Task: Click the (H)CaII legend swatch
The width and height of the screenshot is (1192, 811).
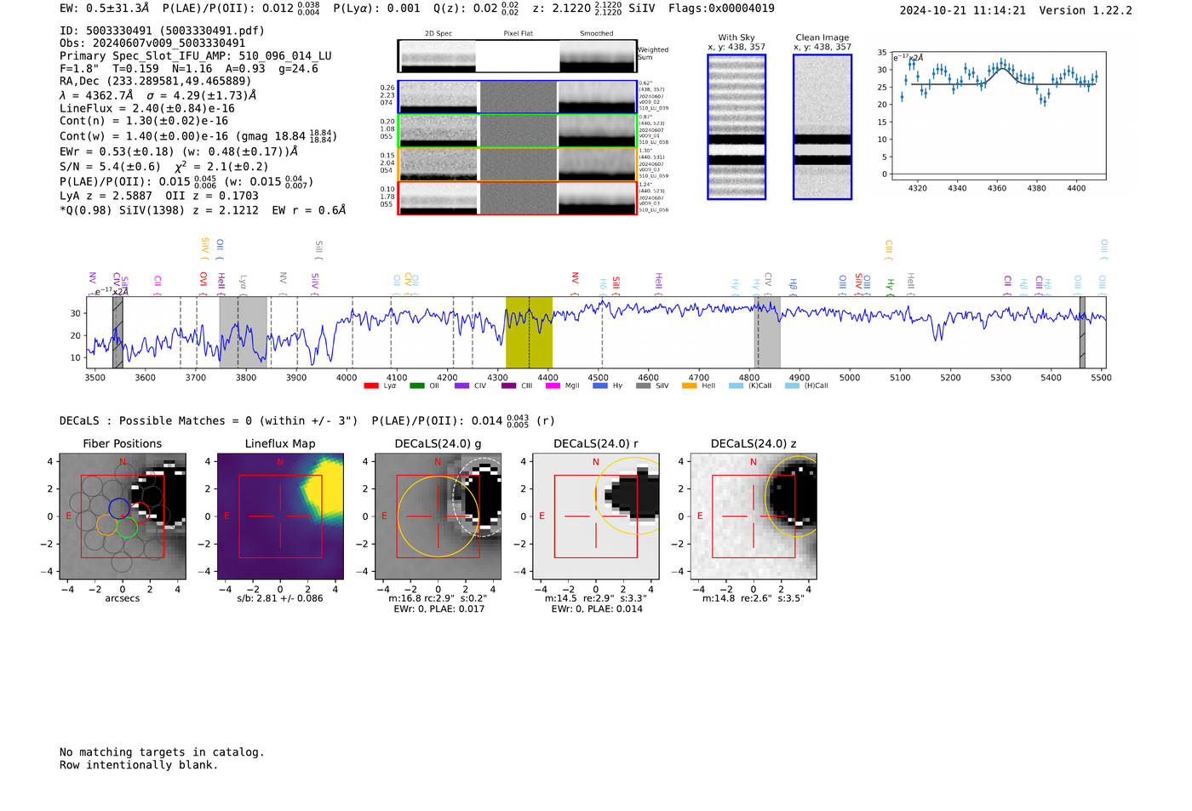Action: coord(793,386)
